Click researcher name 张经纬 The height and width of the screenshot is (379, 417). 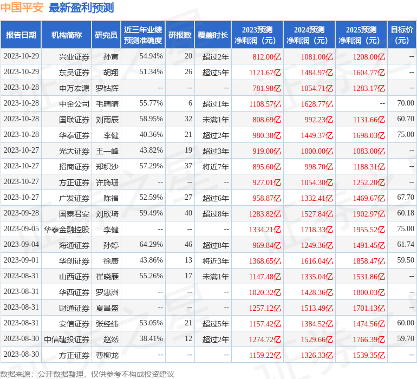(x=107, y=324)
